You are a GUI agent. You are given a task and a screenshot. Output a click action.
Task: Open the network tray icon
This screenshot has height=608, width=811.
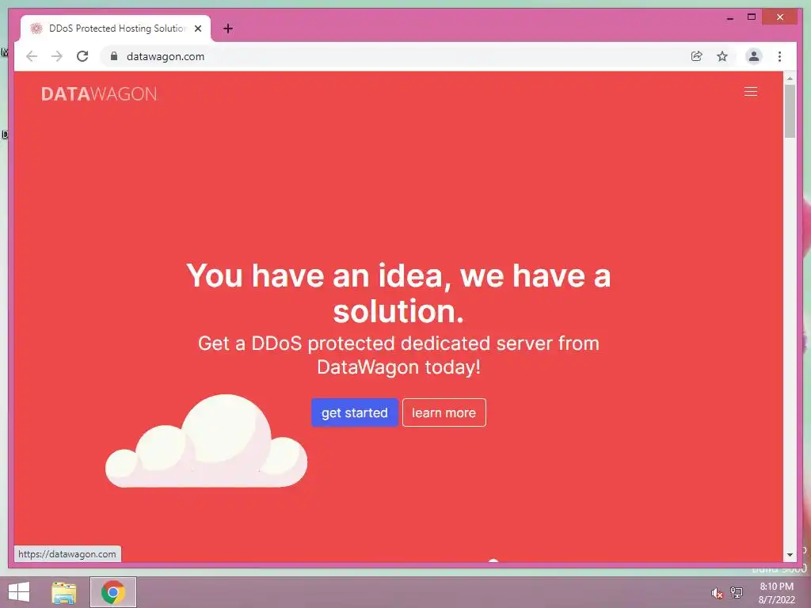pos(737,592)
